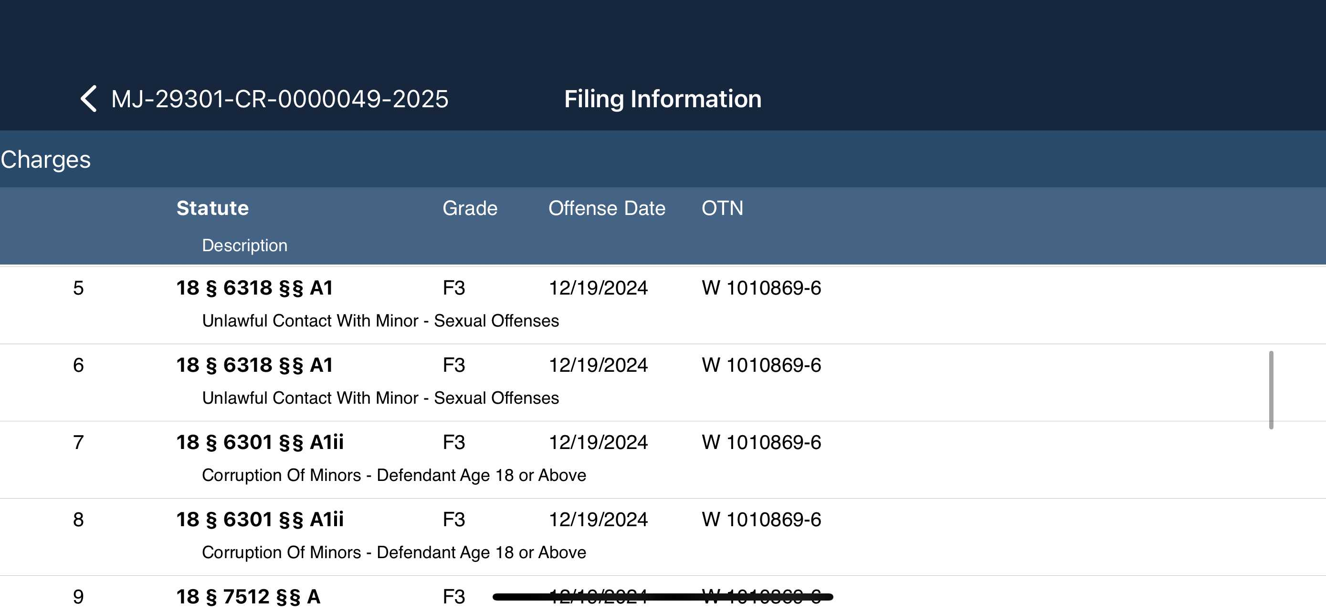Tap the back chevron arrow
The image size is (1326, 612).
(x=88, y=99)
